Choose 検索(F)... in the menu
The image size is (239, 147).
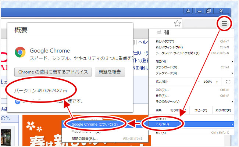point(191,96)
